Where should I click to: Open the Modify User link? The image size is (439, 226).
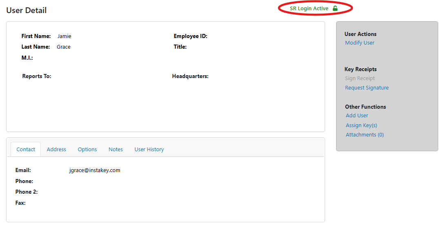pos(359,43)
